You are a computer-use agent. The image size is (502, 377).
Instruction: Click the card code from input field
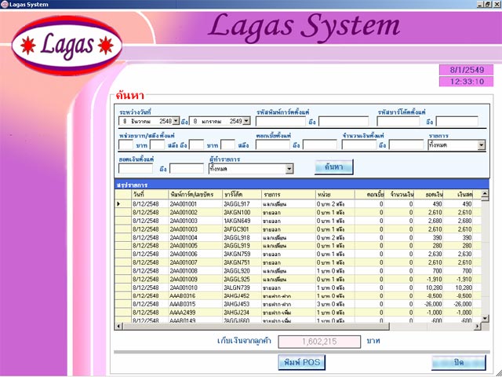281,122
